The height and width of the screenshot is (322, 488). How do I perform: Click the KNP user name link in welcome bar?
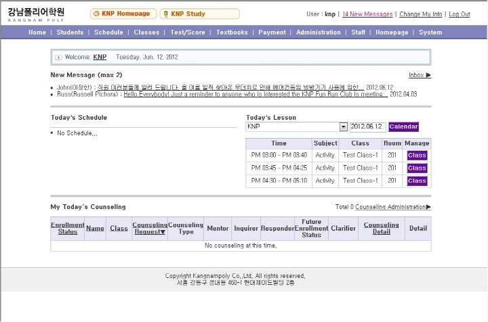(x=100, y=57)
